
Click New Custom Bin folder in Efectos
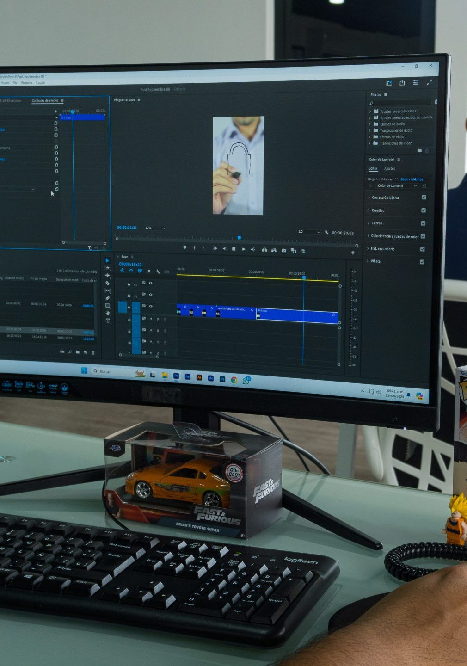coord(419,150)
